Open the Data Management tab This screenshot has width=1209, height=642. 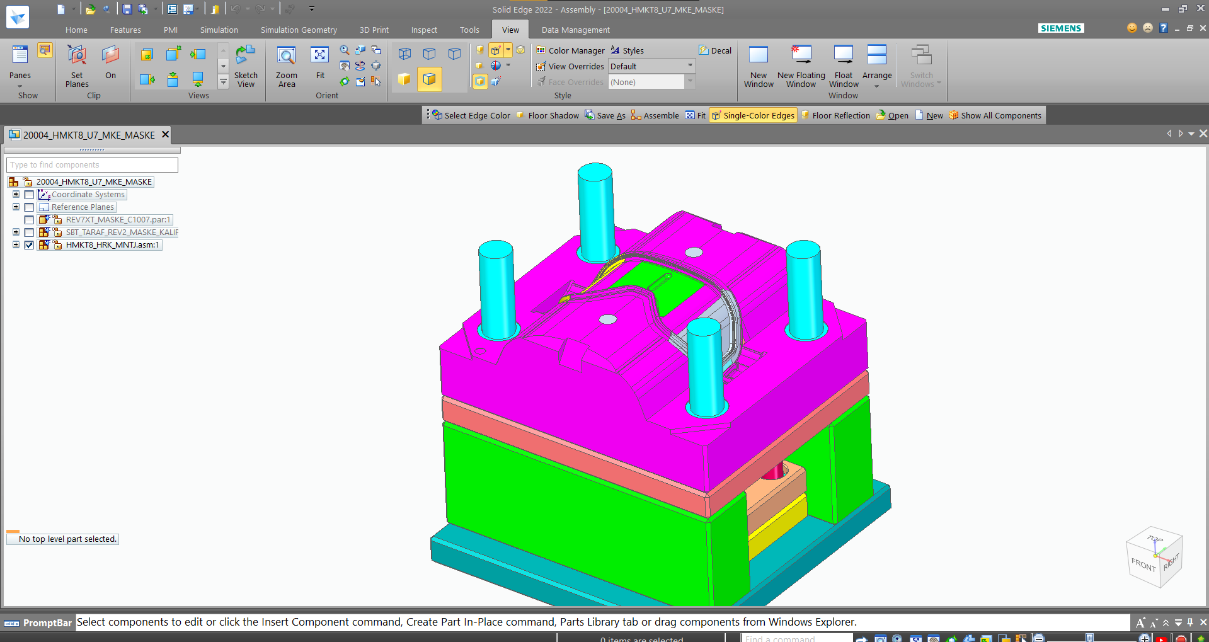575,30
